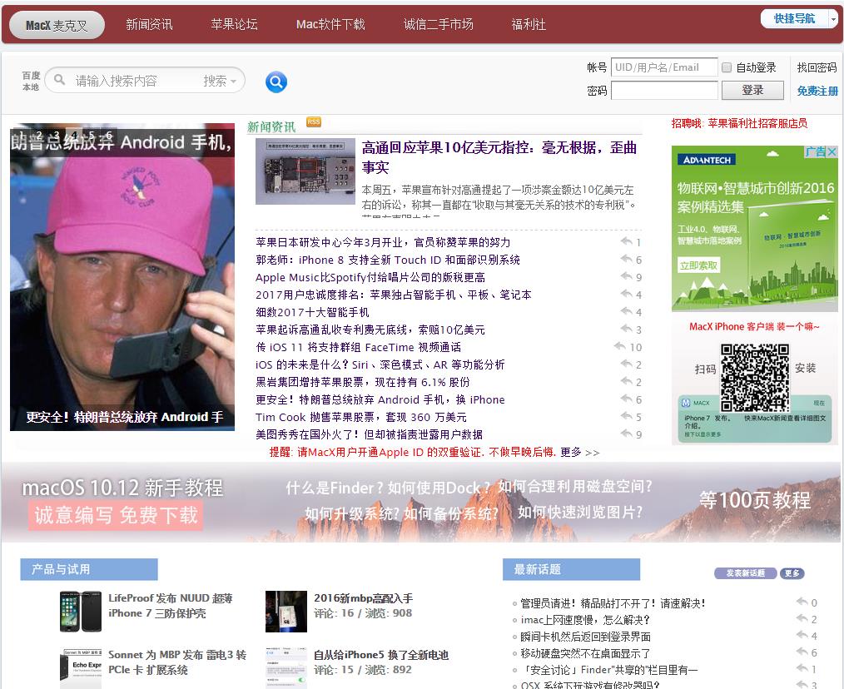Open iOS 的未来是什么 article
The image size is (844, 689).
pos(380,364)
